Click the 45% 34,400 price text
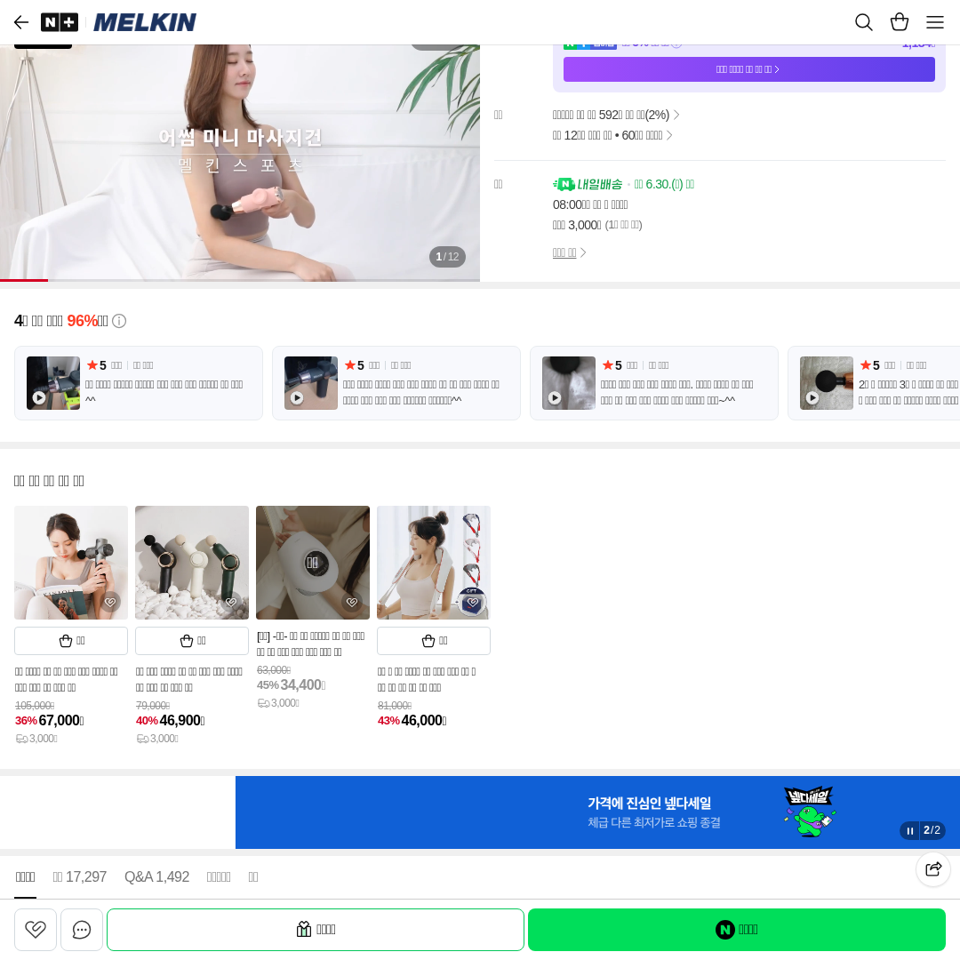Image resolution: width=960 pixels, height=960 pixels. (292, 685)
